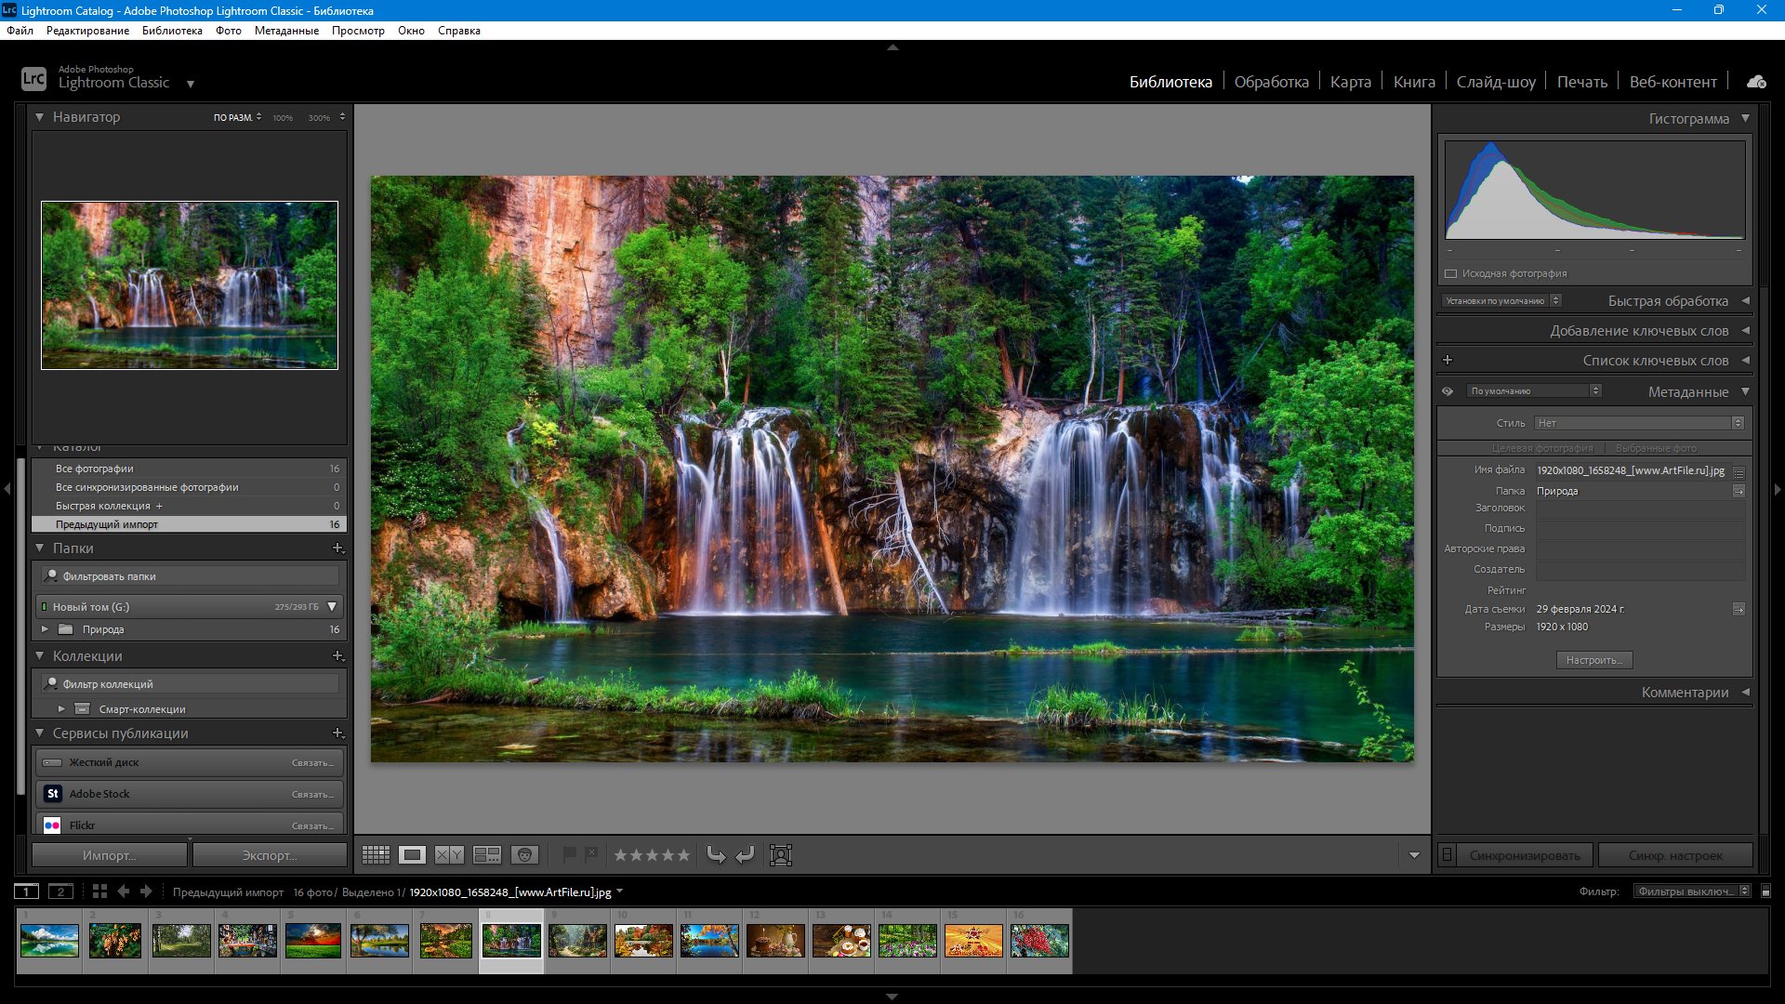The width and height of the screenshot is (1785, 1004).
Task: Set pick flag on photo
Action: 570,854
